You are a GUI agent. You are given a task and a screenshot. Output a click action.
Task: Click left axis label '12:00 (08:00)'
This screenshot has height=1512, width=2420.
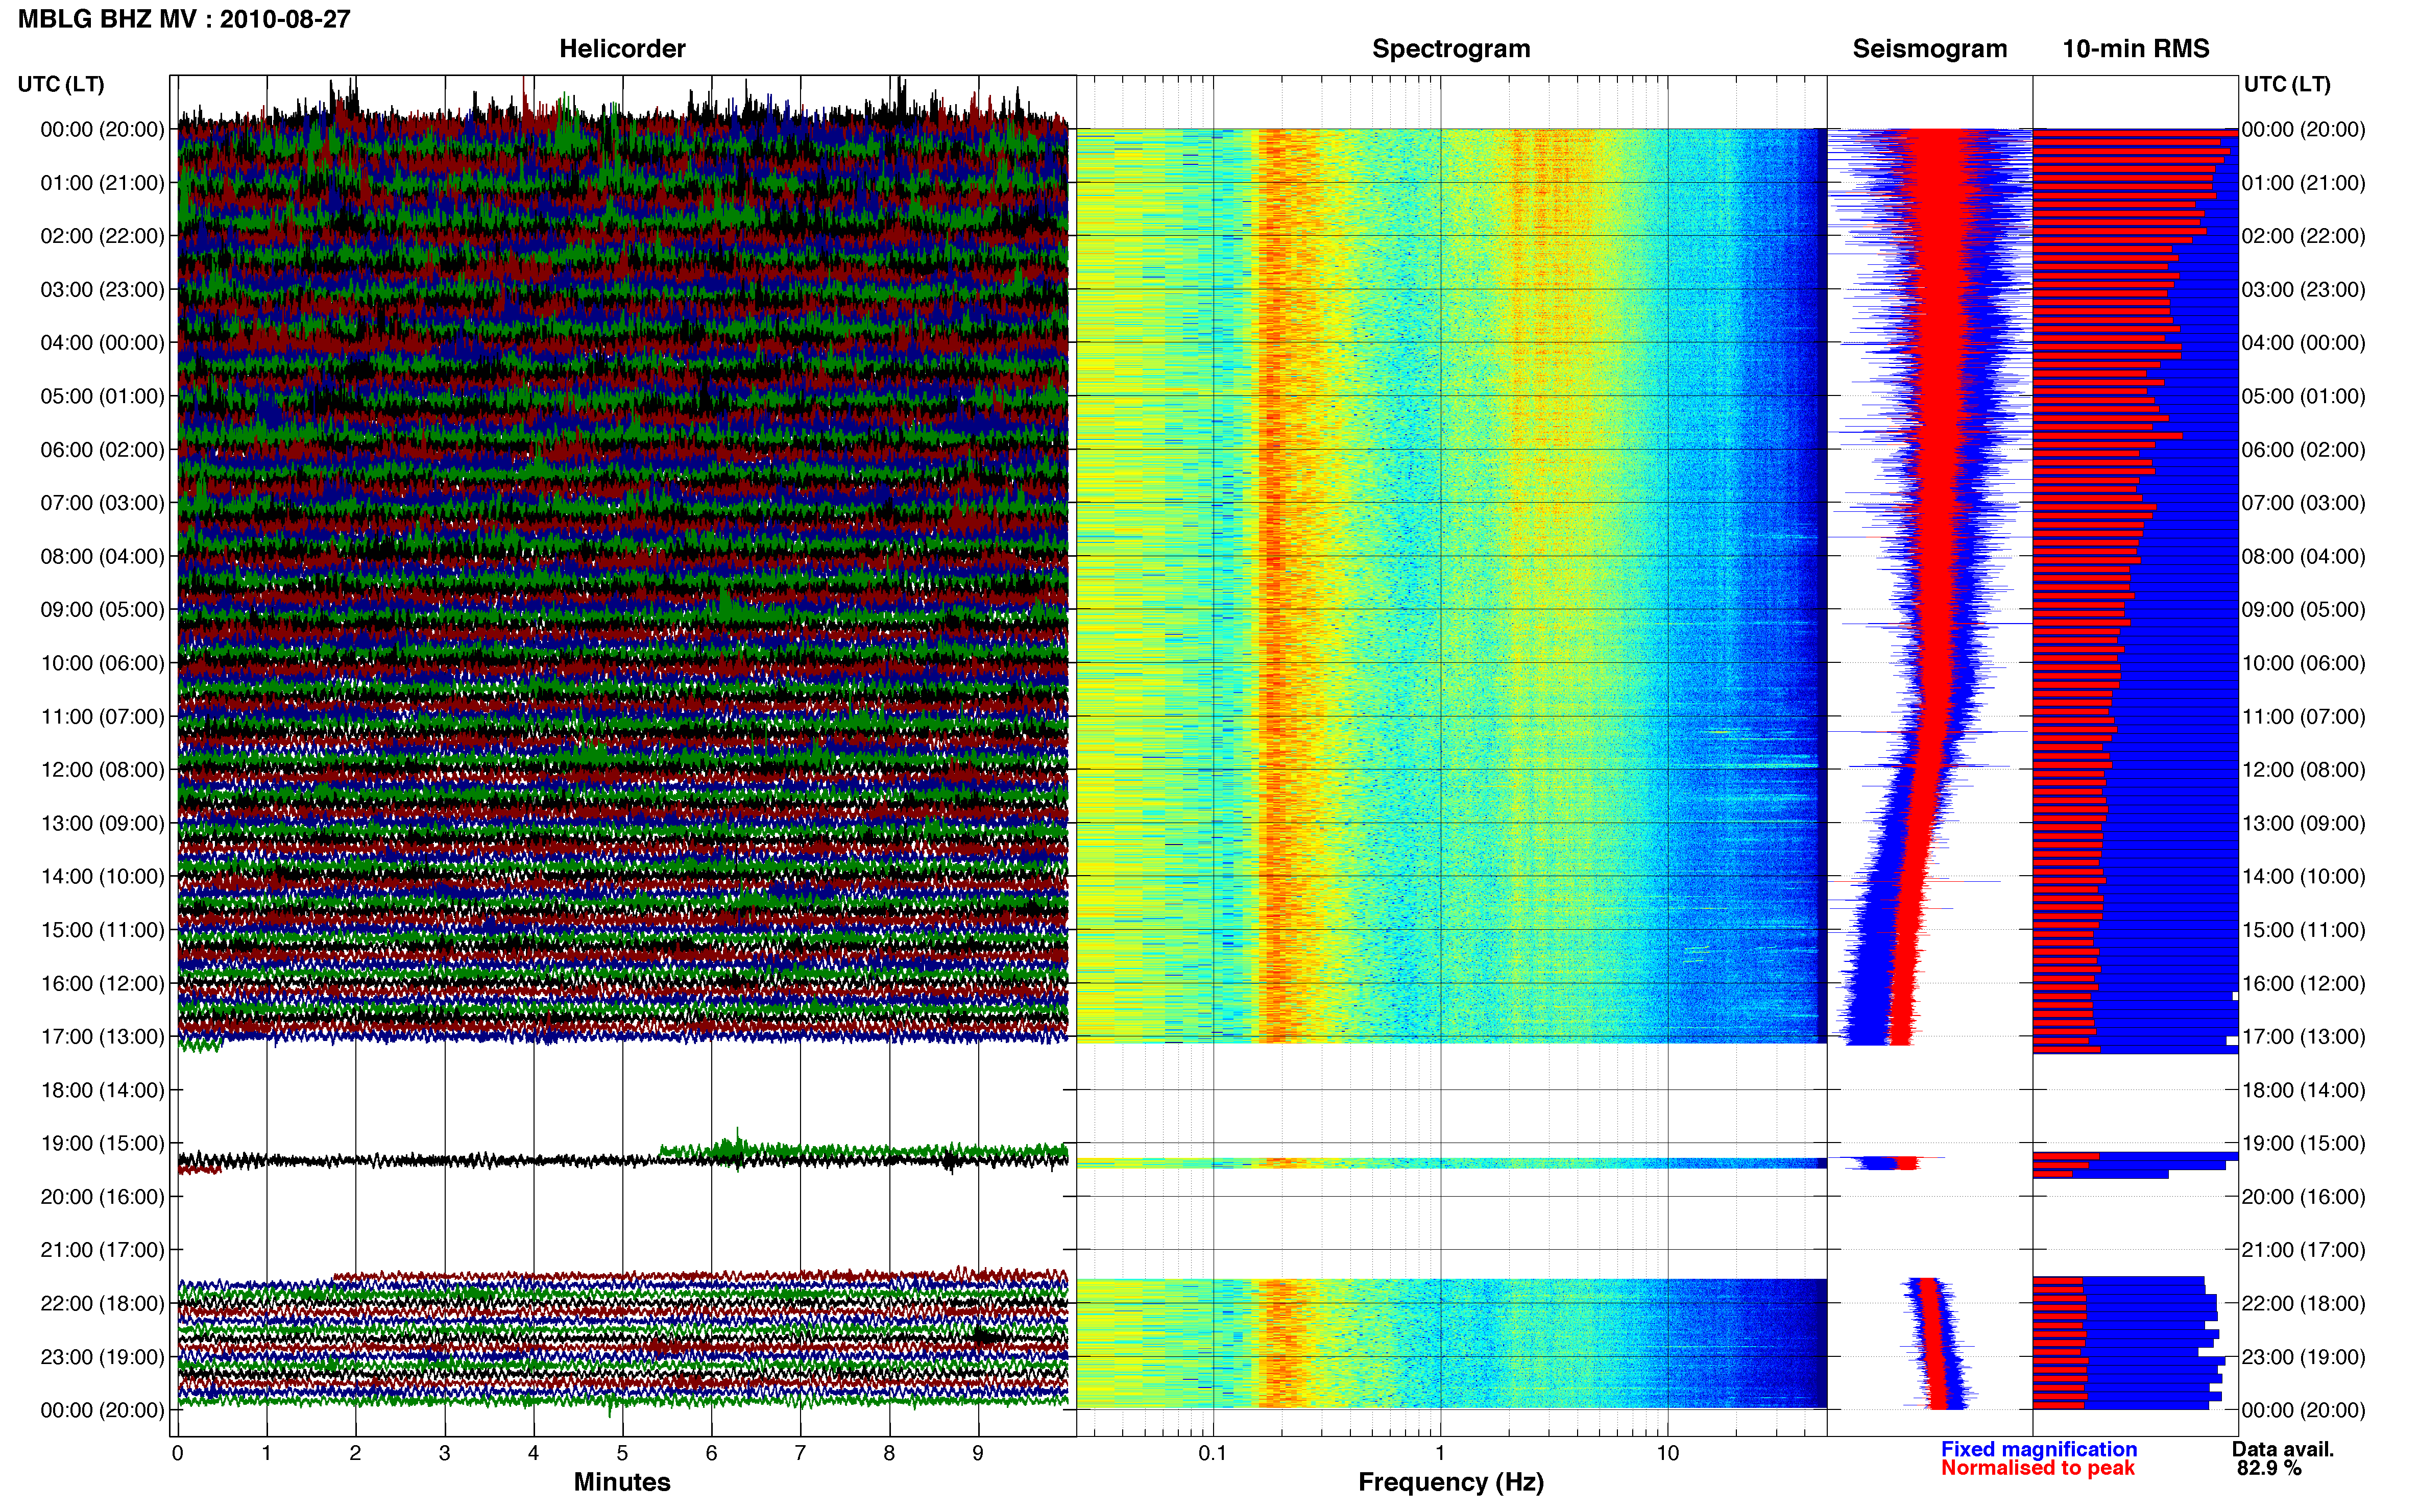click(102, 770)
